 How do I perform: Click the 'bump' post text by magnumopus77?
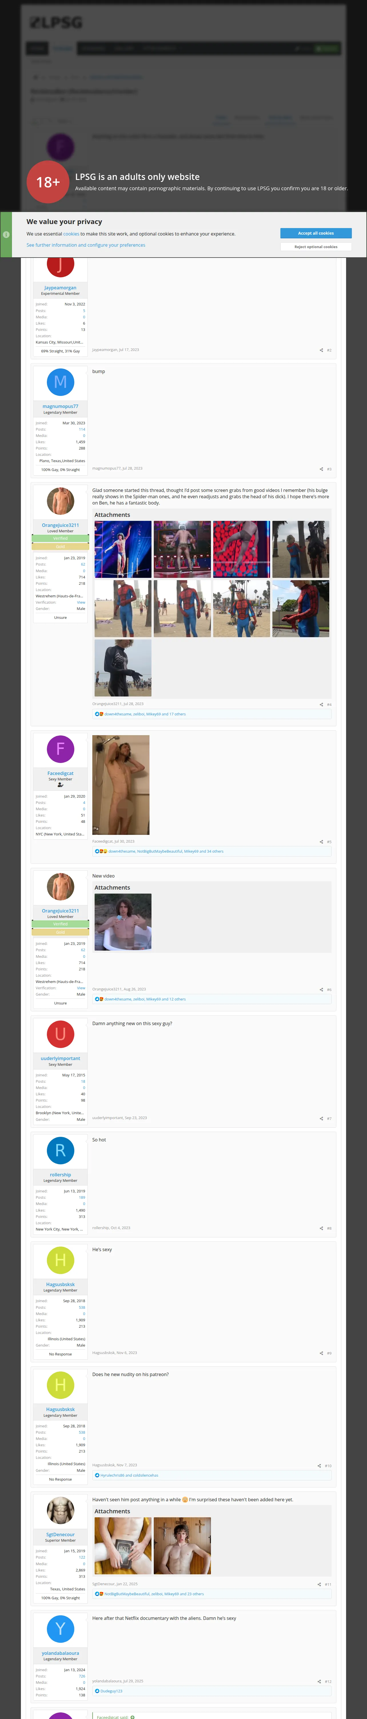click(99, 371)
